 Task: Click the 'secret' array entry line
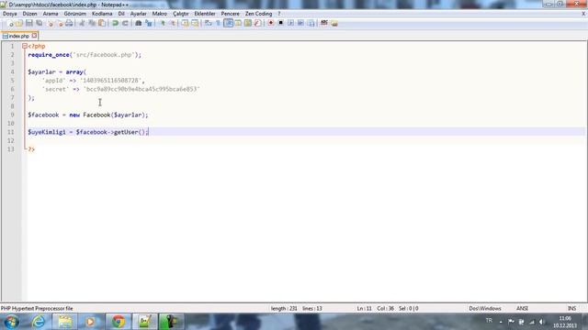click(121, 89)
